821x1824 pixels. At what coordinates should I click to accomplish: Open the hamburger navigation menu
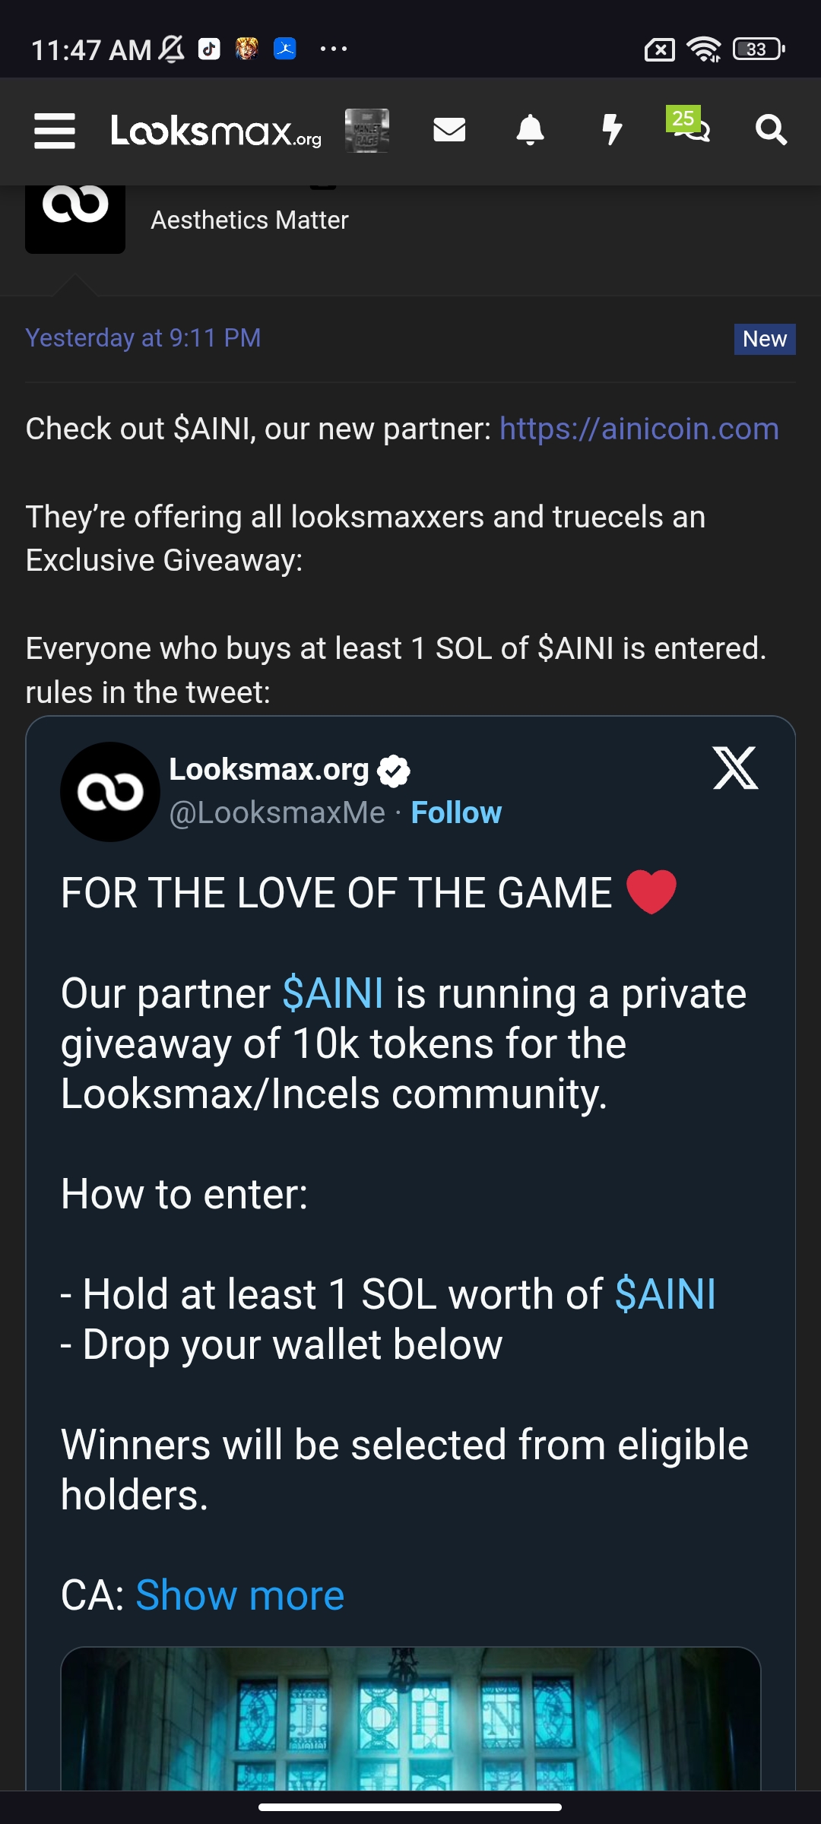tap(55, 131)
